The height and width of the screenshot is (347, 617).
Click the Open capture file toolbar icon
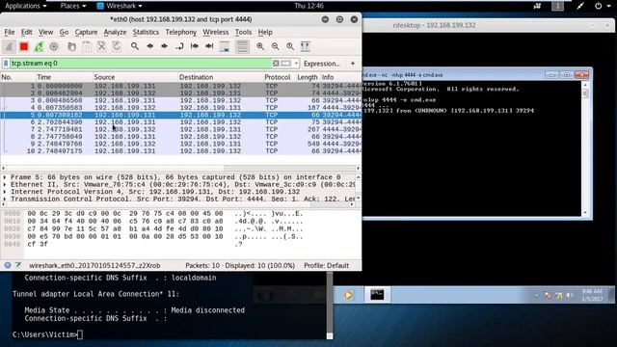pyautogui.click(x=71, y=47)
